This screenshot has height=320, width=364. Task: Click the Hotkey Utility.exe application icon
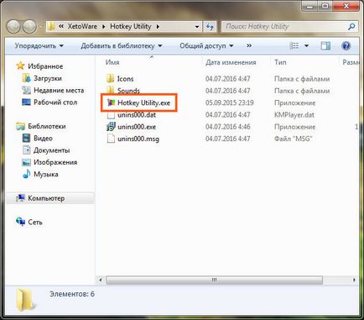coord(111,102)
